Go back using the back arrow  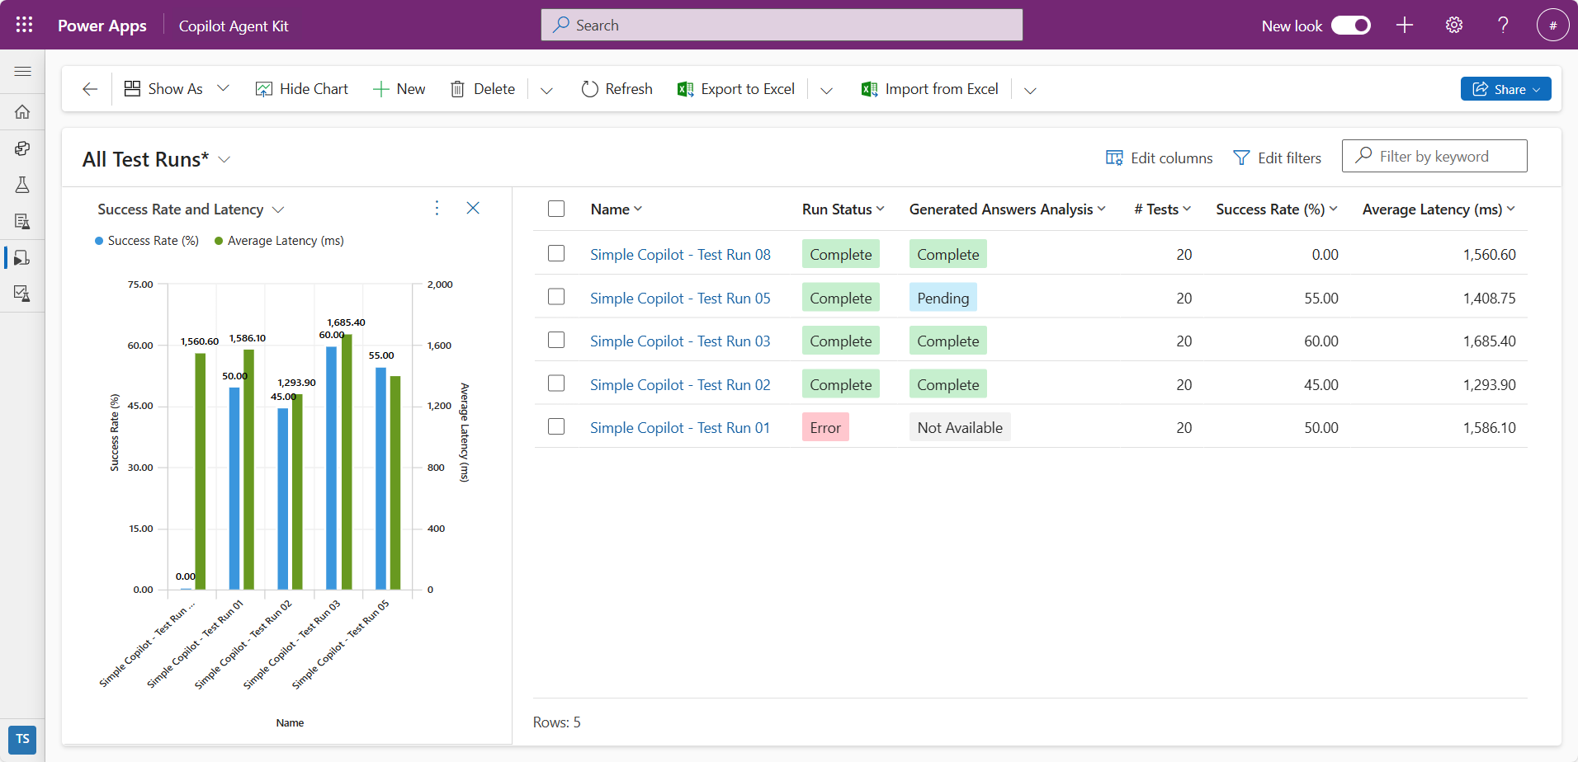coord(90,89)
